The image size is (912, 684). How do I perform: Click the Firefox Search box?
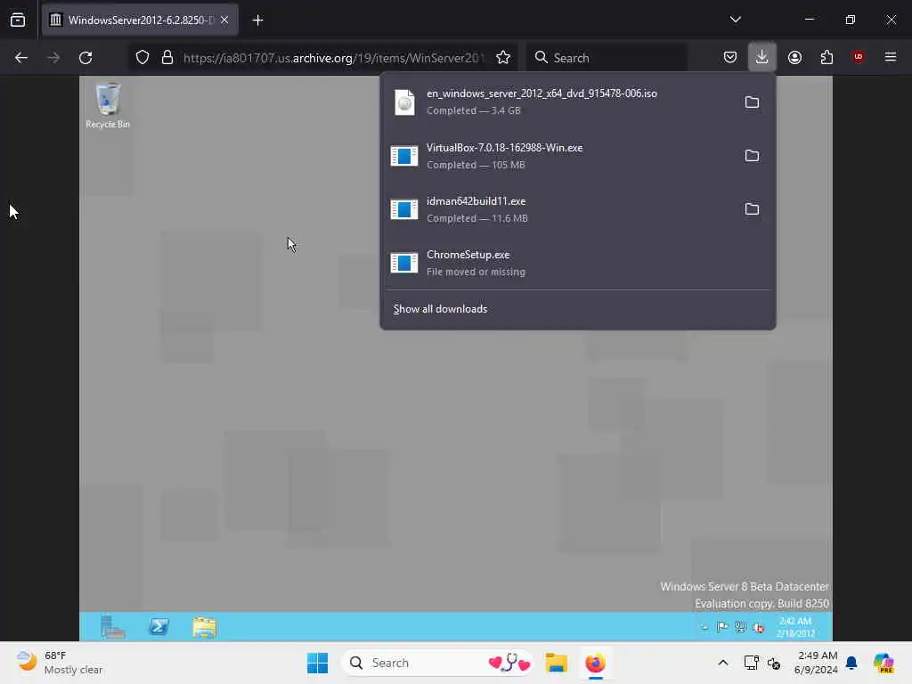[607, 58]
